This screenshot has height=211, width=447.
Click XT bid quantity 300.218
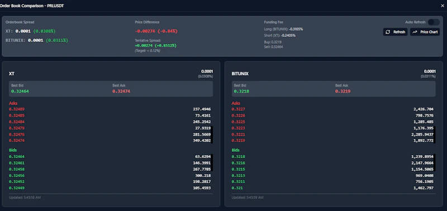pyautogui.click(x=203, y=175)
